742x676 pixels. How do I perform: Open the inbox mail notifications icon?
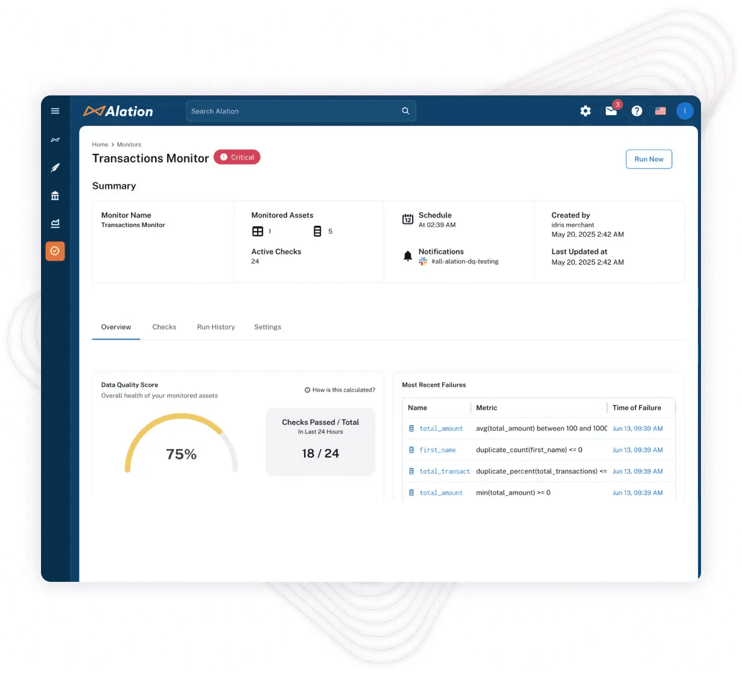tap(611, 111)
